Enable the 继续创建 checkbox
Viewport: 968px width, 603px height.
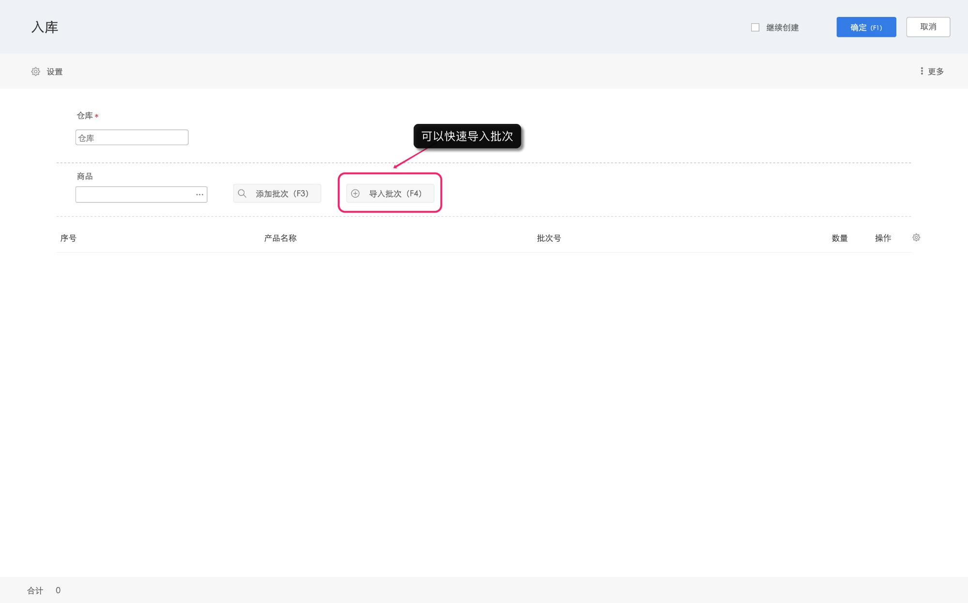[755, 28]
